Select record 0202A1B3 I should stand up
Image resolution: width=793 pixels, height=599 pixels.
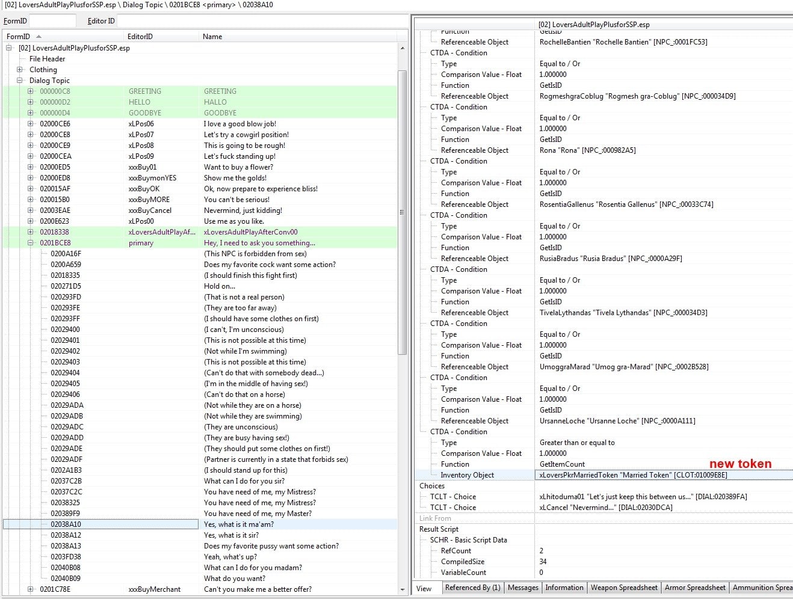pos(200,470)
